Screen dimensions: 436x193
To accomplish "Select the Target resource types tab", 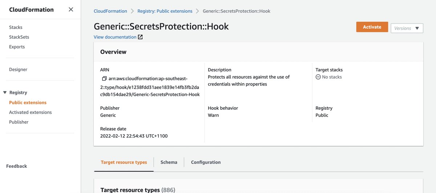I will [x=124, y=162].
